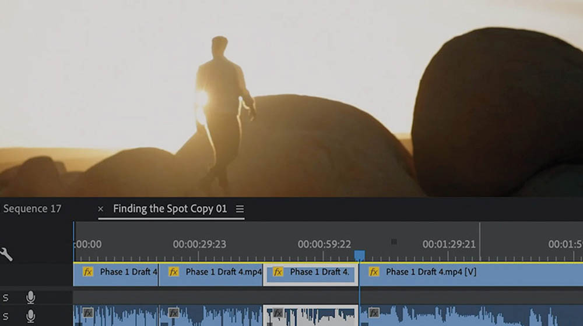Select the highlighted third Phase 1 Draft 4 clip

tap(311, 274)
